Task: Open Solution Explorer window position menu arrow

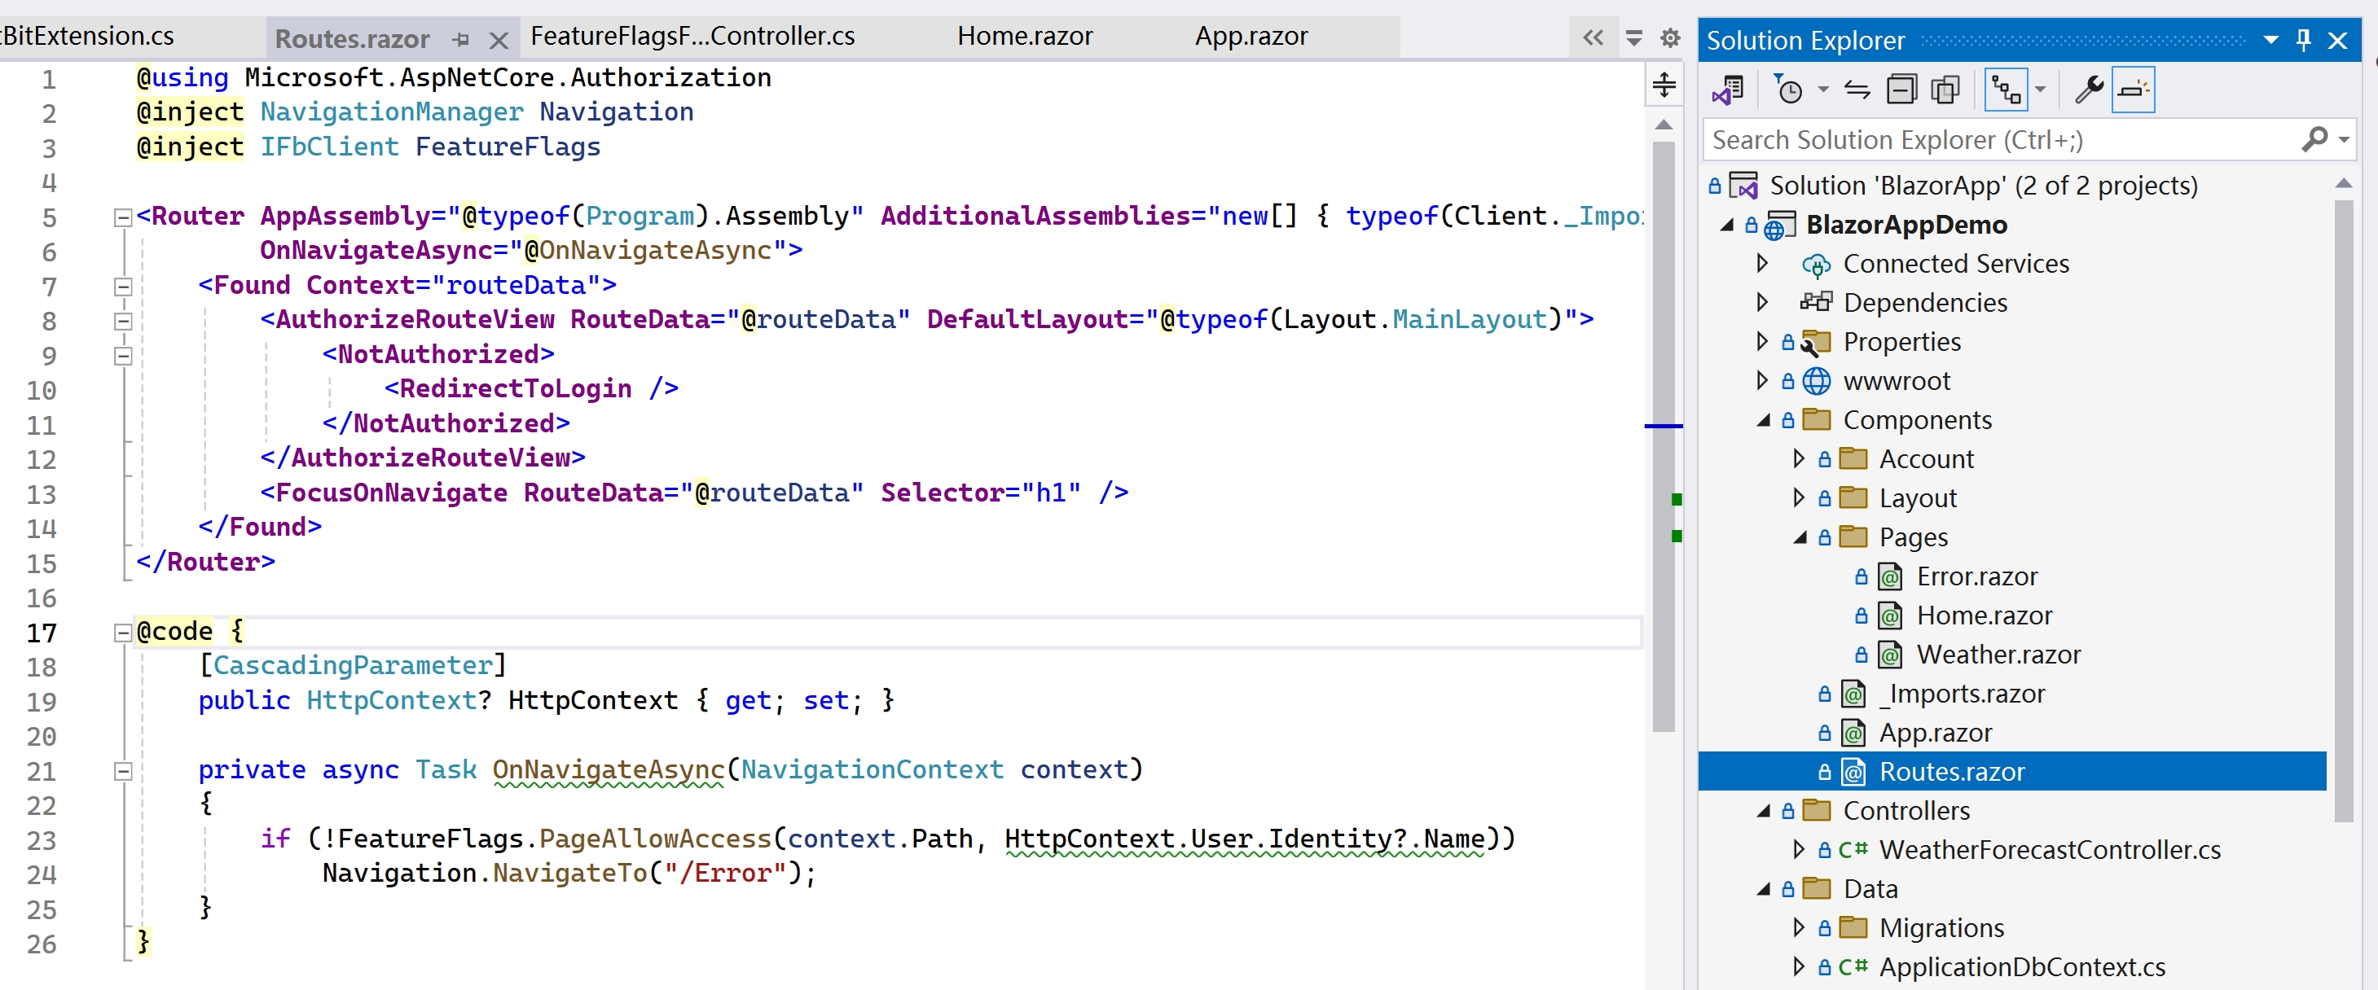Action: (x=2271, y=40)
